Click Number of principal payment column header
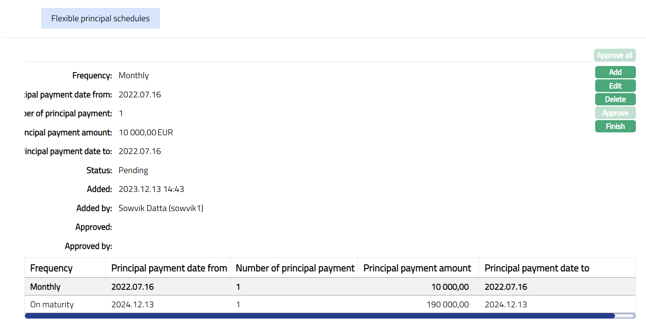Screen dimensions: 646x325 tap(295, 268)
